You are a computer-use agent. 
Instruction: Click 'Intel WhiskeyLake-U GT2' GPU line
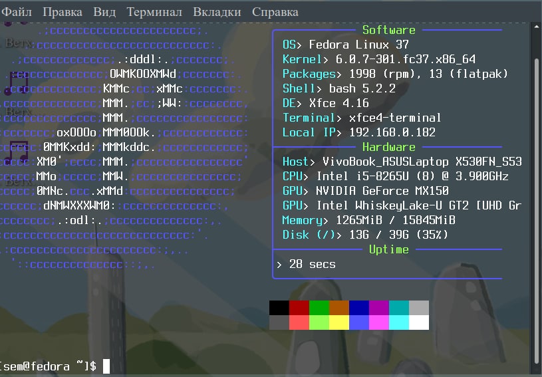[419, 205]
